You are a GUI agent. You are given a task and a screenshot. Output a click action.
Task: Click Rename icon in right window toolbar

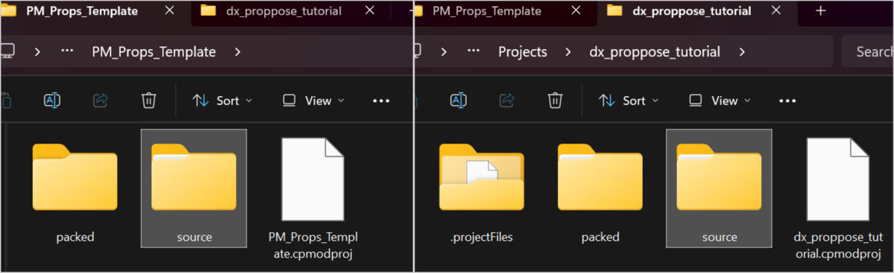[458, 101]
